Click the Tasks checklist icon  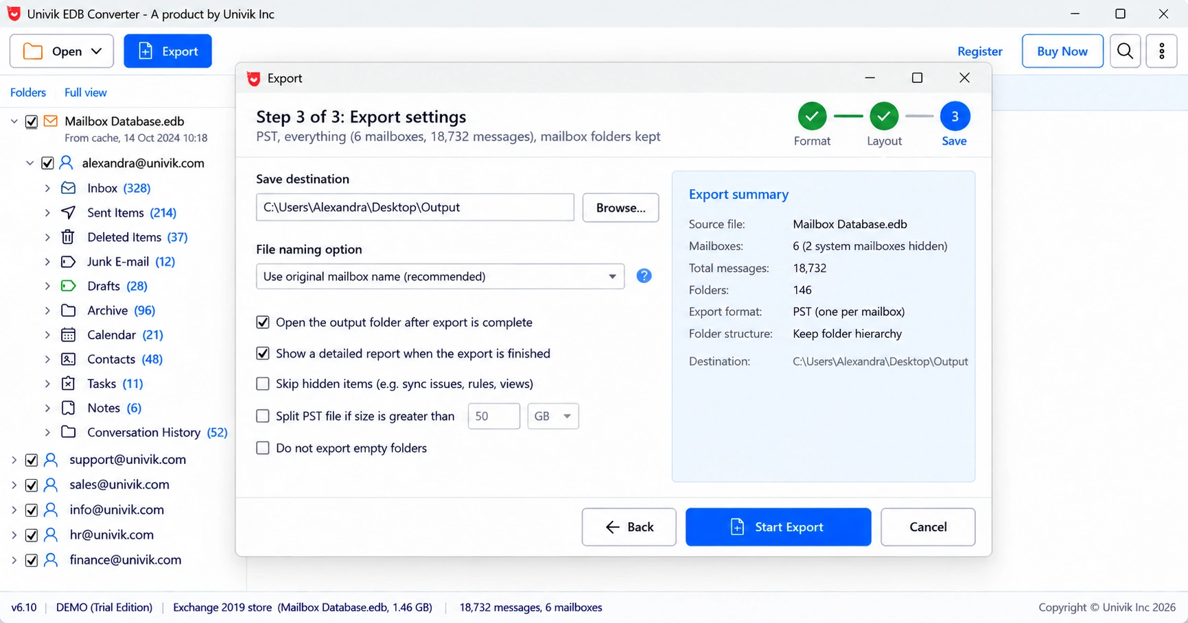pos(69,384)
